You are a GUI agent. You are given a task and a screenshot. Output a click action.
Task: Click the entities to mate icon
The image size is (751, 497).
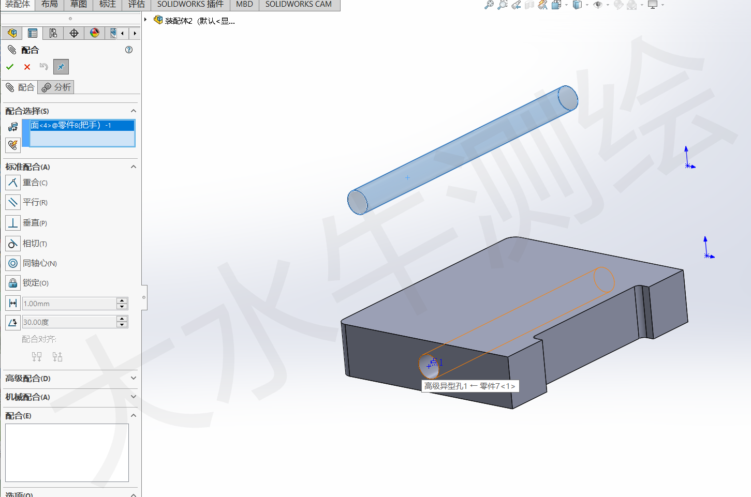pyautogui.click(x=13, y=127)
